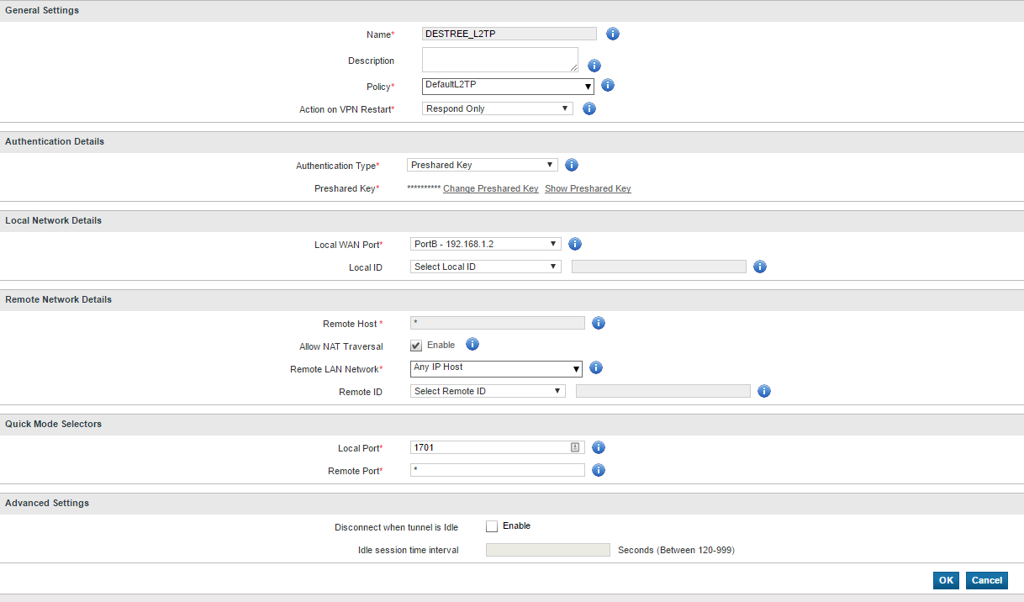Click small icon inside Local Port field

576,447
